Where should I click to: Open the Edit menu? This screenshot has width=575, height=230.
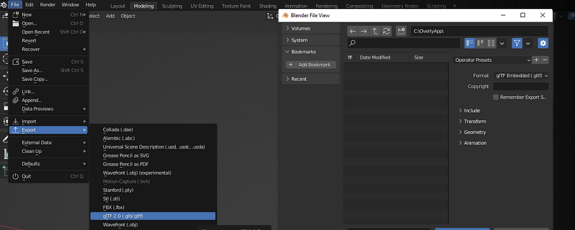click(29, 4)
